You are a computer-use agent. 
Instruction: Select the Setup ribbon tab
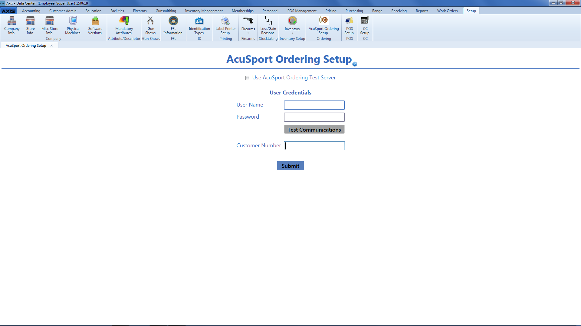pos(471,11)
